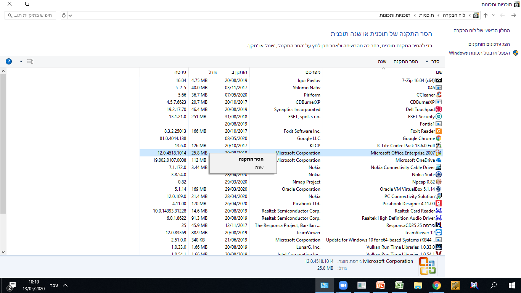This screenshot has width=521, height=293.
Task: Click the תוכניות breadcrumb
Action: coord(426,15)
